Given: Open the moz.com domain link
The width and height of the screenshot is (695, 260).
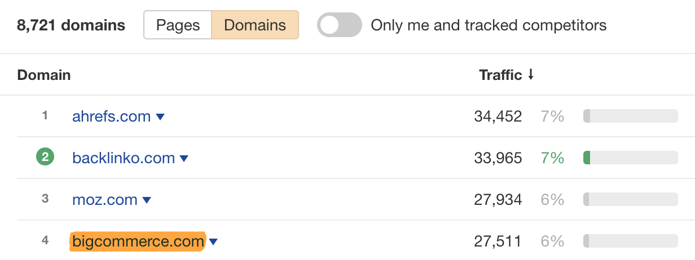Looking at the screenshot, I should 105,200.
